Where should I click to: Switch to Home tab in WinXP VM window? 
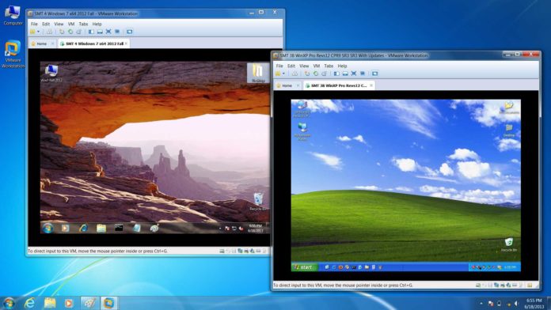(x=287, y=85)
